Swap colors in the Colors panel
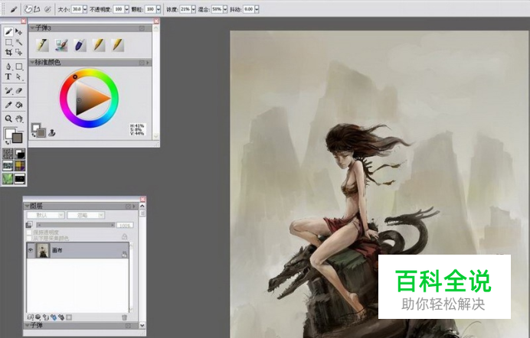This screenshot has height=338, width=530. [34, 135]
